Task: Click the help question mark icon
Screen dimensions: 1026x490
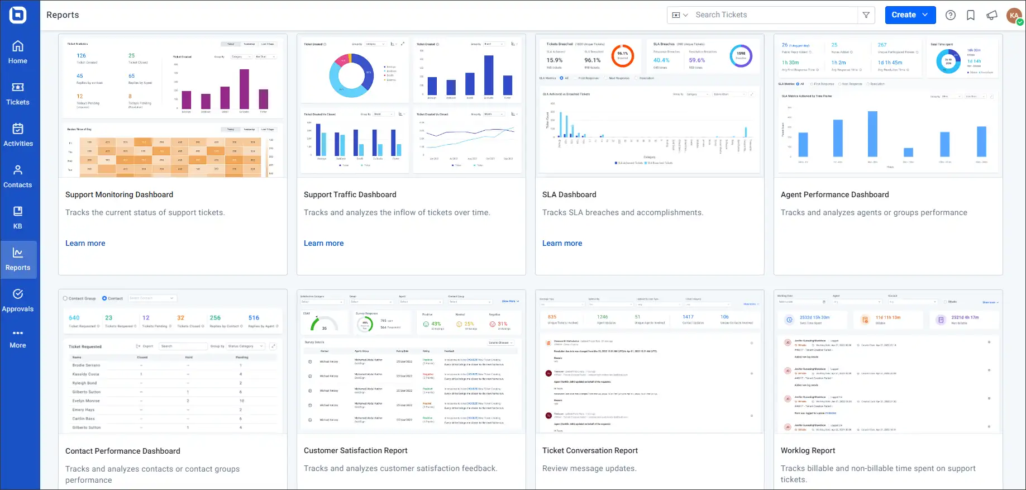Action: coord(951,15)
